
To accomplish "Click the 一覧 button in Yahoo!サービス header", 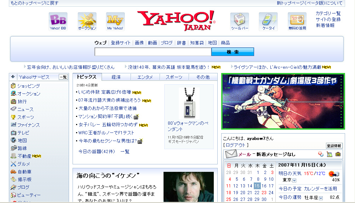I will tap(63, 77).
